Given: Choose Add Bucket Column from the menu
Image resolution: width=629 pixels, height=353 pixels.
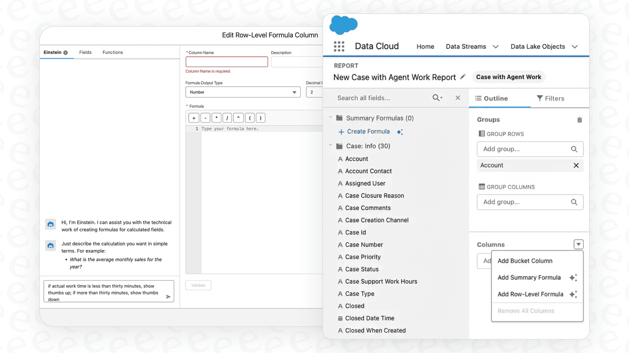Looking at the screenshot, I should click(x=525, y=261).
